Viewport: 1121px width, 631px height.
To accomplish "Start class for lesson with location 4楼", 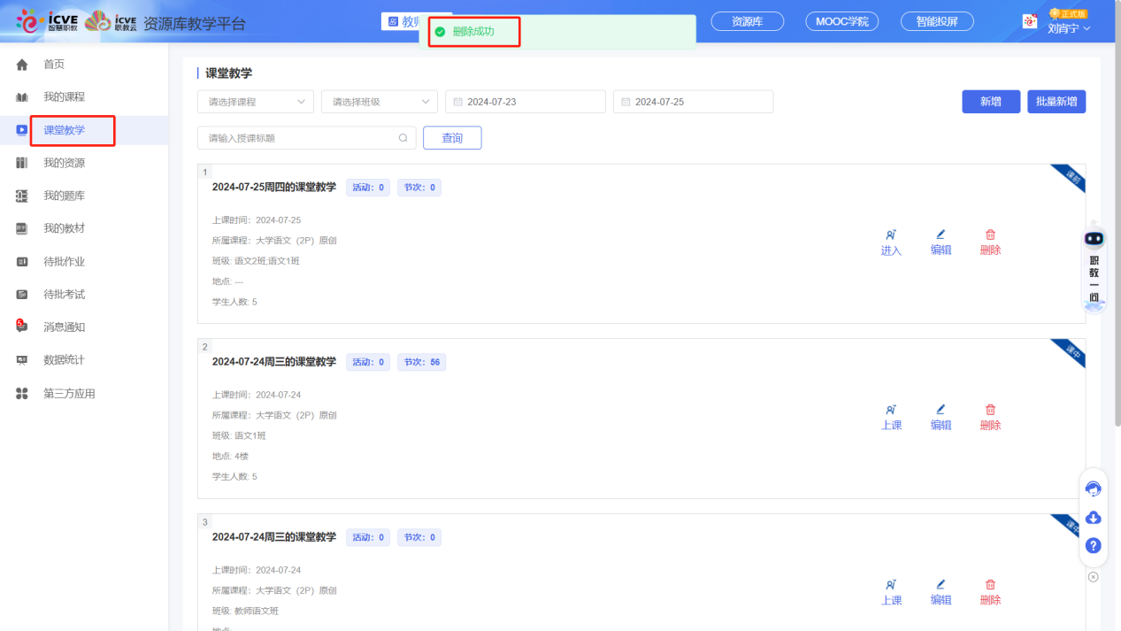I will (891, 417).
